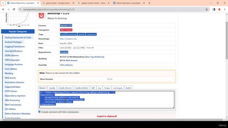
Task: Click the vertical page scrollbar thumb
Action: click(x=227, y=40)
